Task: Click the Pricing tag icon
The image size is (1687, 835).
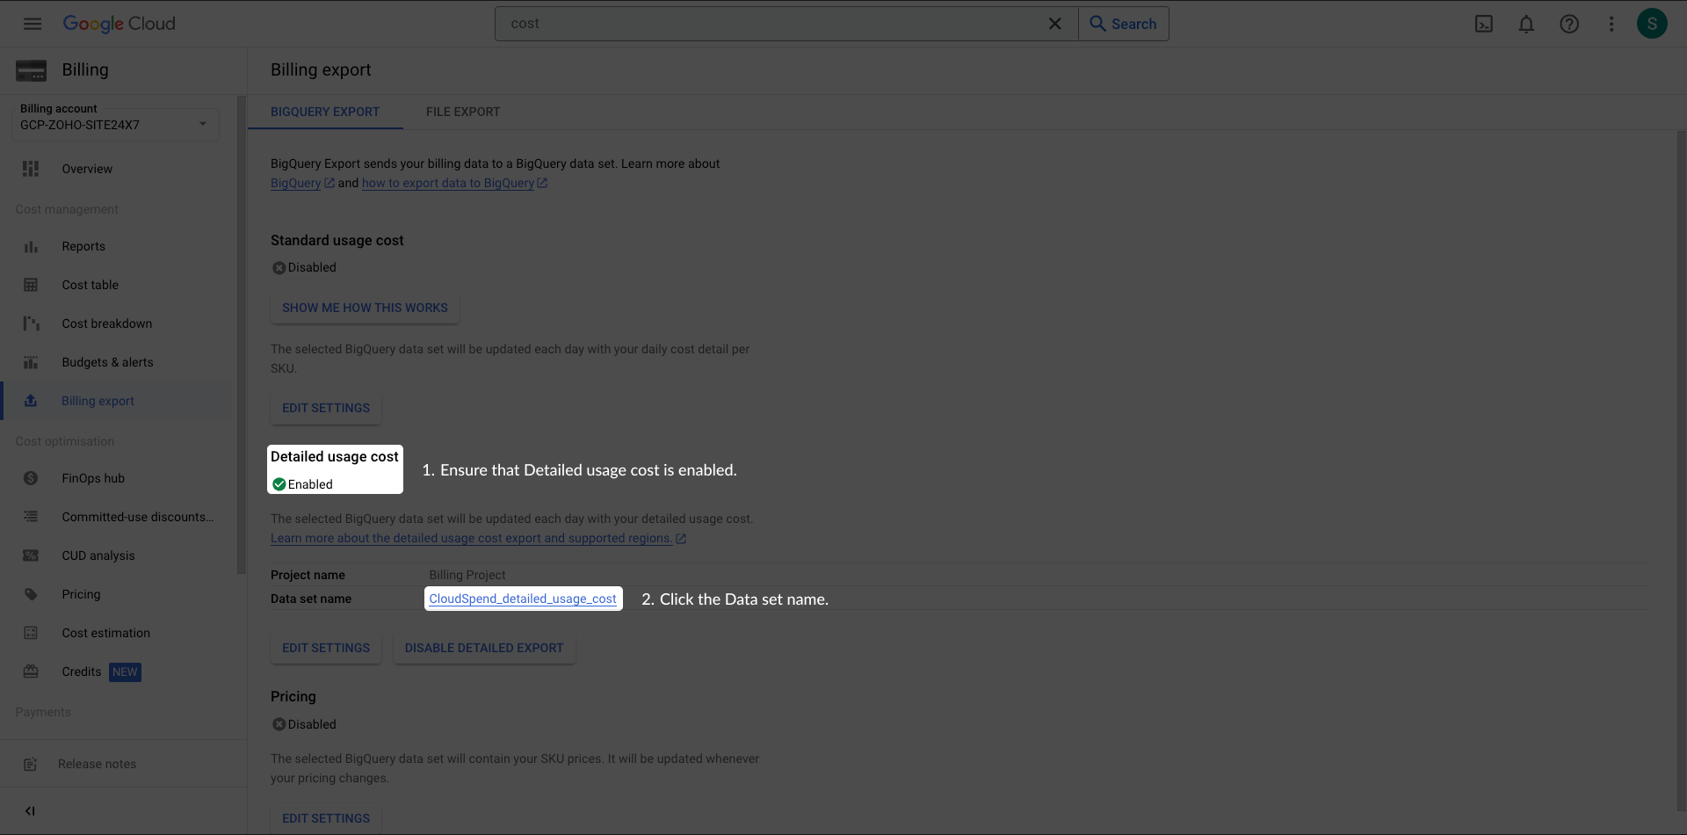Action: tap(31, 594)
